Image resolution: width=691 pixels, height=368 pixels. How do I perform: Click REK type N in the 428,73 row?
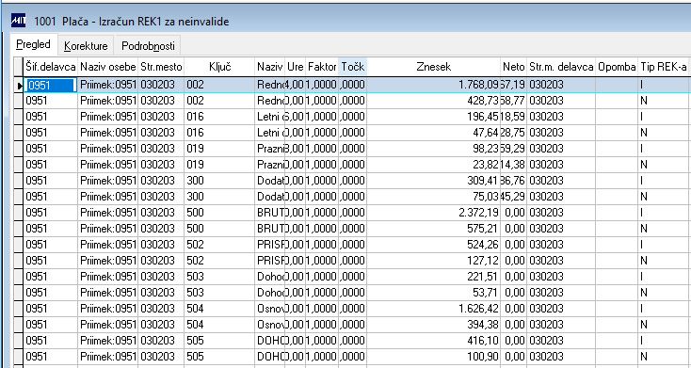(664, 101)
